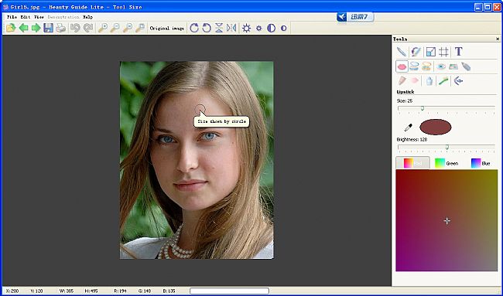Image resolution: width=503 pixels, height=296 pixels.
Task: Rotate image clockwise using toolbar icon
Action: tap(194, 28)
